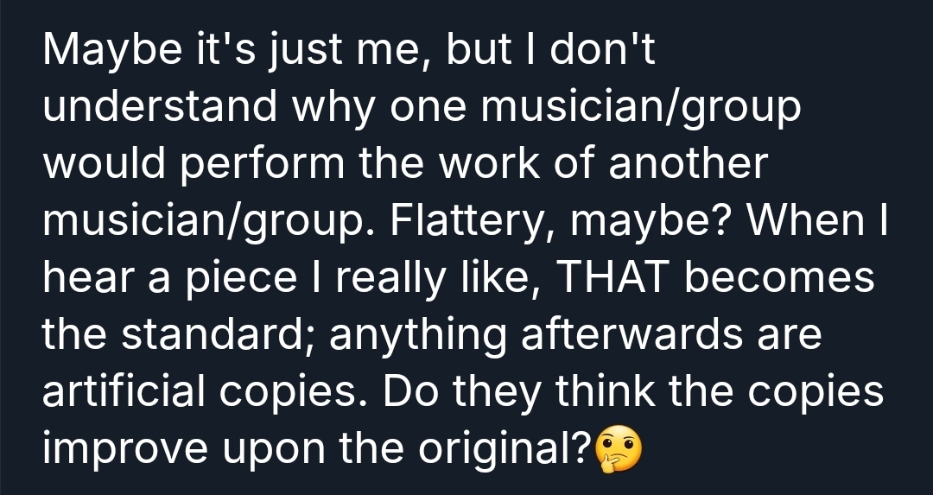Click the word "don't" in first line

[x=600, y=50]
